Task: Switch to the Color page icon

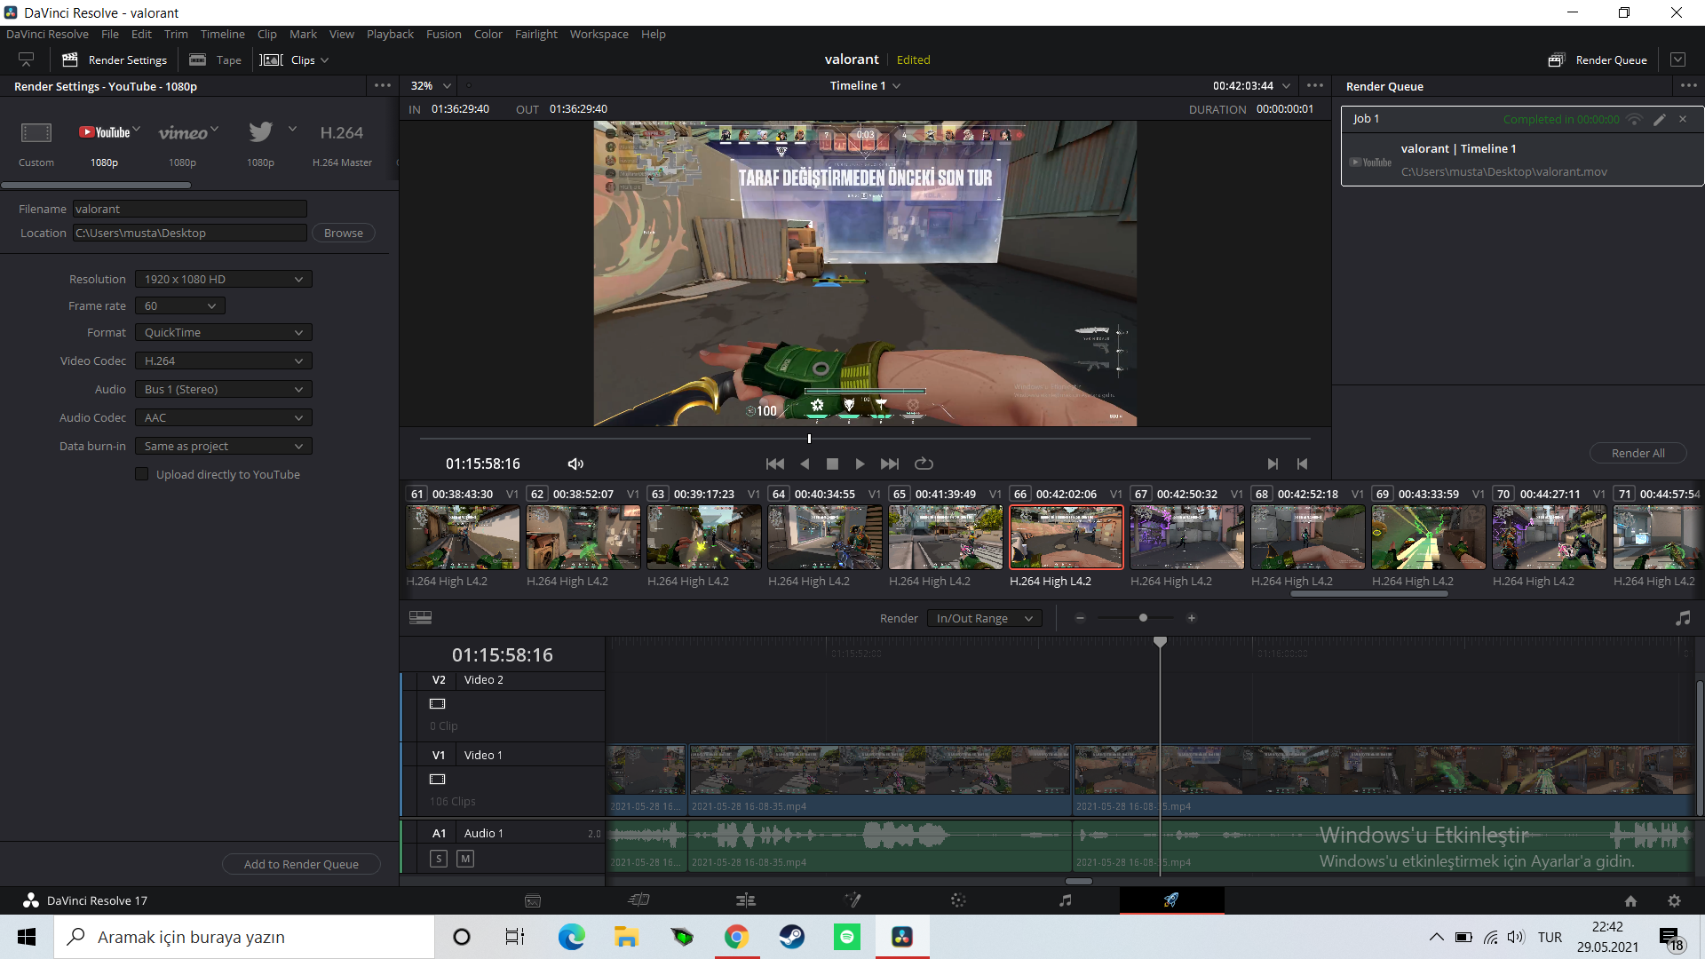Action: coord(958,900)
